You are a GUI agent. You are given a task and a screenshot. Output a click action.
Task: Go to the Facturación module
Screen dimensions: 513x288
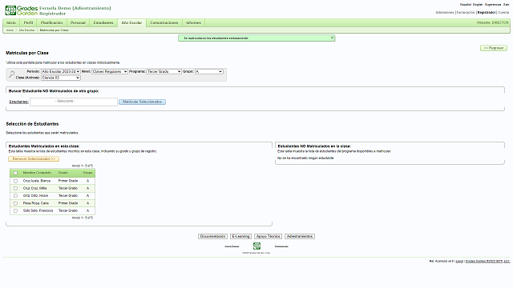(x=466, y=13)
